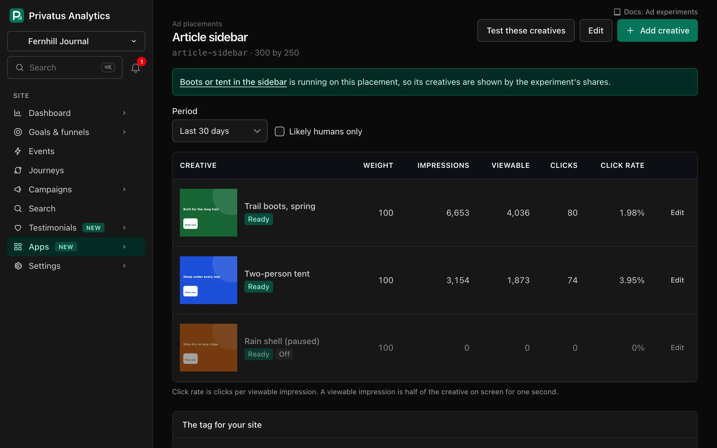Open Boots or tent in the sidebar link

tap(233, 82)
